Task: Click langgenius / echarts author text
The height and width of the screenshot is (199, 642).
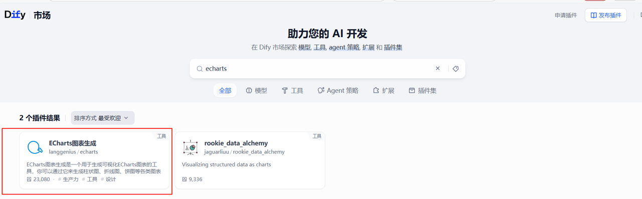Action: (73, 152)
